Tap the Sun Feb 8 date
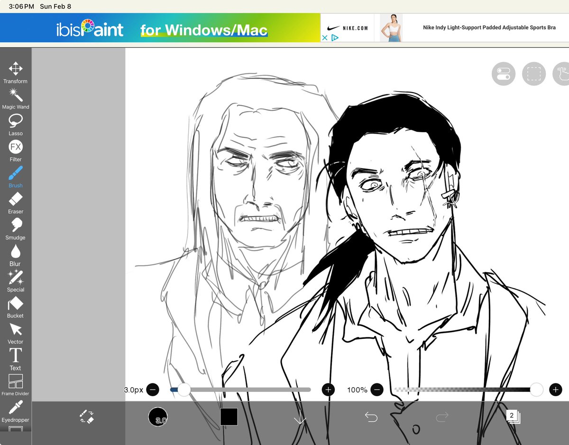Image resolution: width=569 pixels, height=445 pixels. pos(55,7)
